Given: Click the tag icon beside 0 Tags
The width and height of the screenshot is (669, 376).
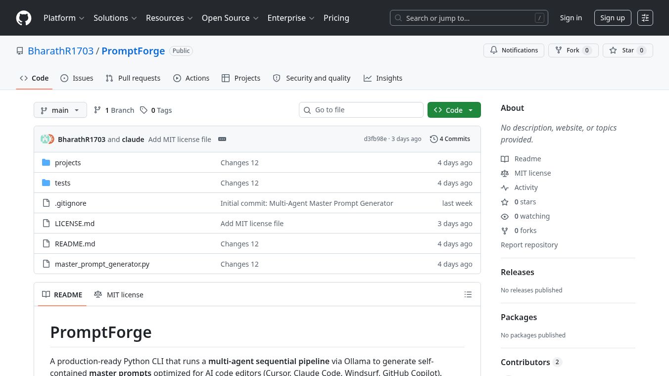Looking at the screenshot, I should pyautogui.click(x=143, y=110).
